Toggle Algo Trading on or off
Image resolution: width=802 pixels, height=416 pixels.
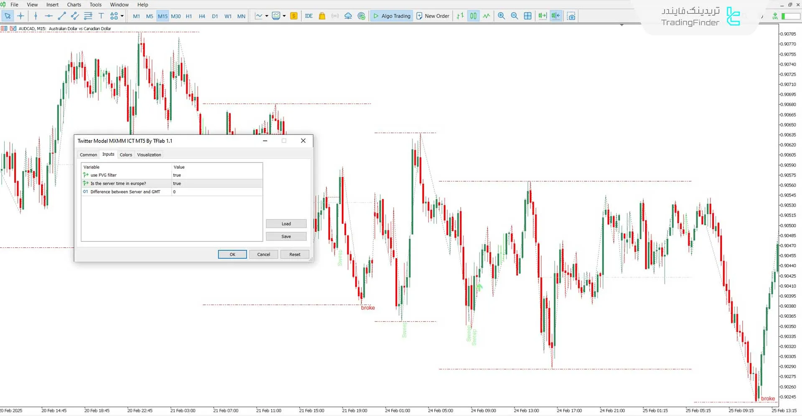click(x=392, y=16)
